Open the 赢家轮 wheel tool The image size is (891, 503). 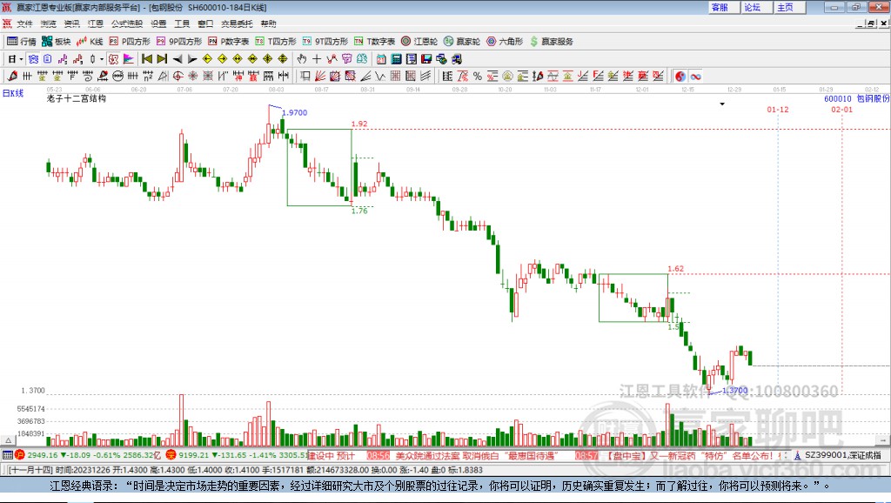pyautogui.click(x=462, y=42)
